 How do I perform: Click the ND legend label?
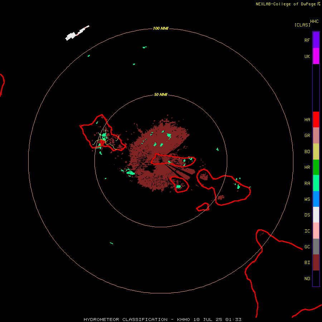(x=307, y=278)
